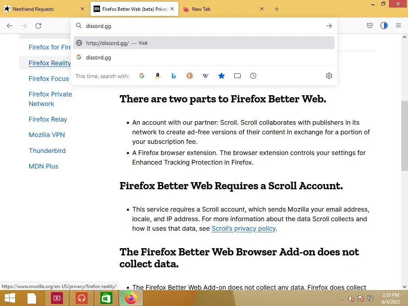Open the MDN Plus sidebar link
Image resolution: width=408 pixels, height=306 pixels.
click(x=43, y=166)
